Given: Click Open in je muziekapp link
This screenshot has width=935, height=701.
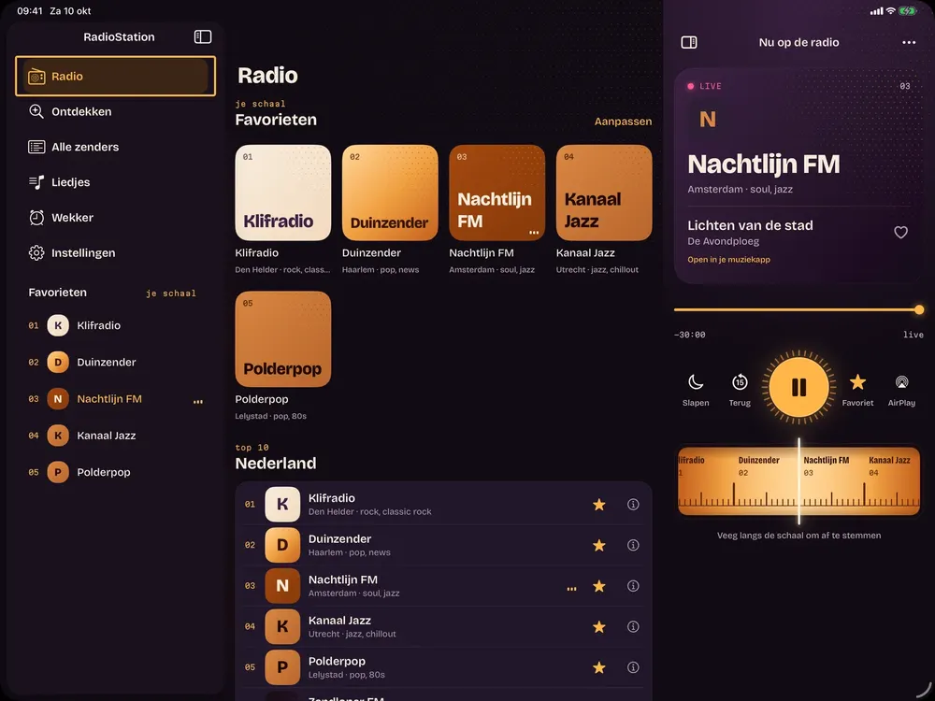Looking at the screenshot, I should point(728,259).
